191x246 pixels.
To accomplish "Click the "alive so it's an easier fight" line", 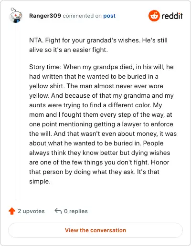I will pos(68,50).
